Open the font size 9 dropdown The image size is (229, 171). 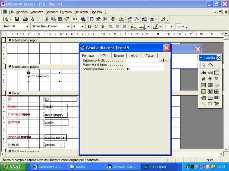coord(82,27)
